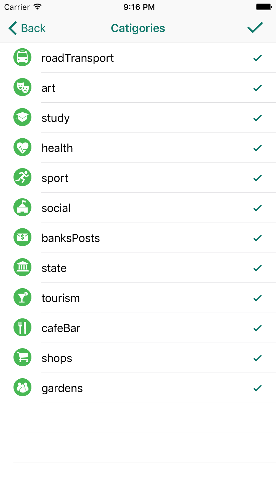
Task: Tap the roadTransport bus icon
Action: tap(22, 57)
